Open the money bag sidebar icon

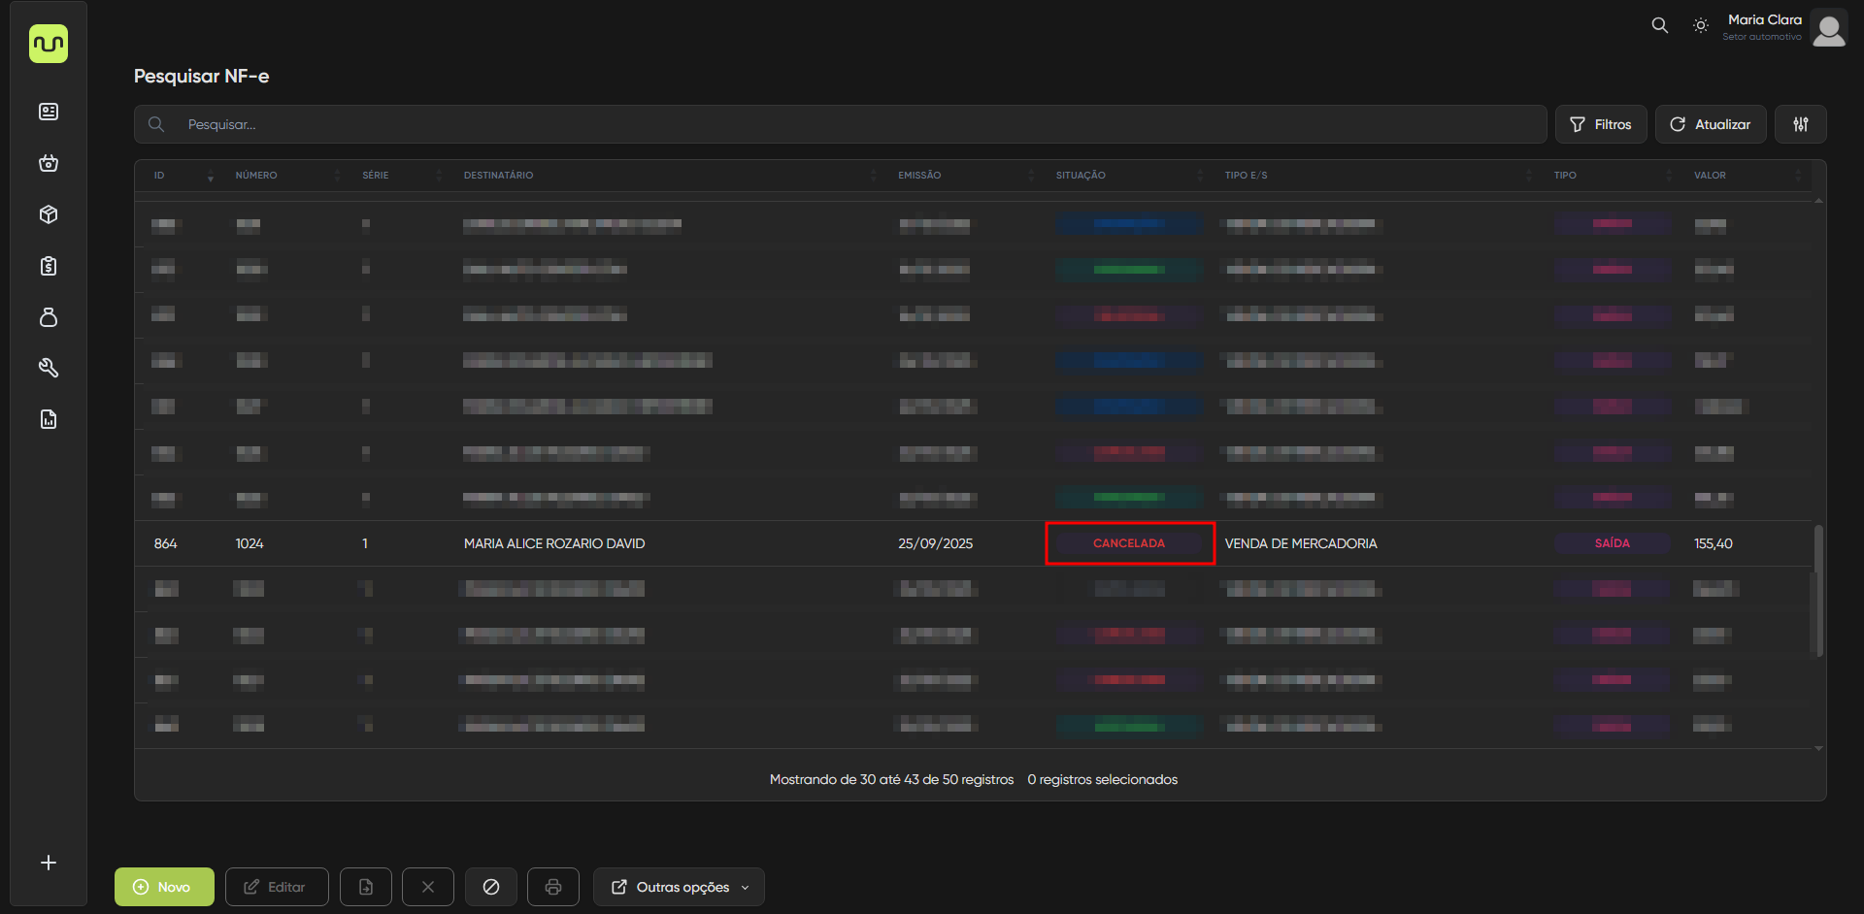(x=49, y=317)
